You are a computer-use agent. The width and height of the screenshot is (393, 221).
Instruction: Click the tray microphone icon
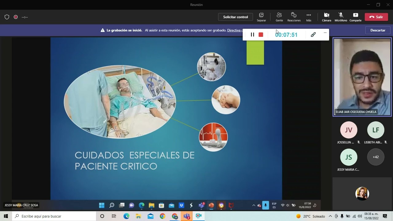342,216
